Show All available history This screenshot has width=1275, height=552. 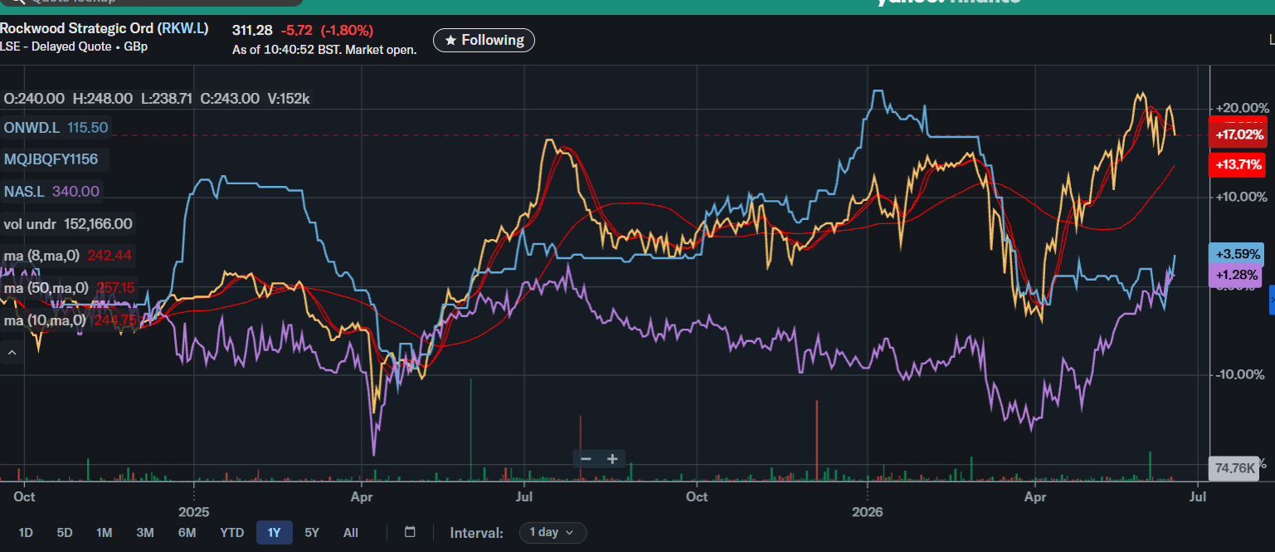tap(351, 532)
